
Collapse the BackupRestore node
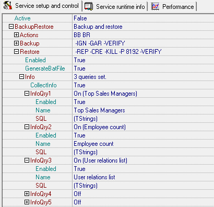coord(11,27)
